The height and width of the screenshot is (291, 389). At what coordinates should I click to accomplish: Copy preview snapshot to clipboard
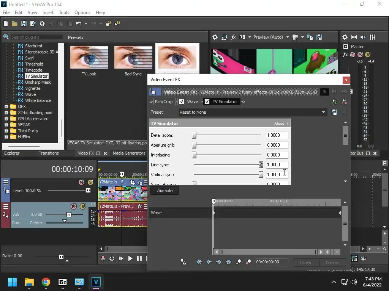[x=310, y=37]
